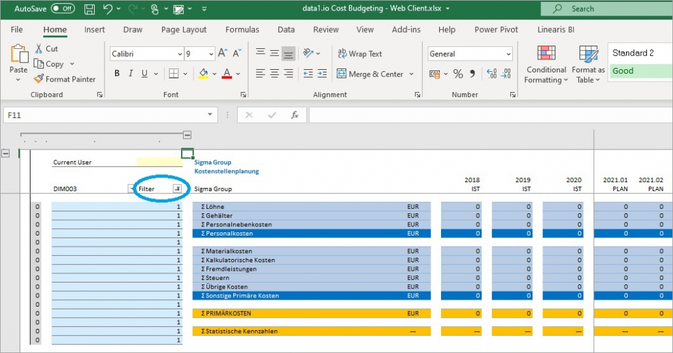Click the Name Box showing F11
This screenshot has width=673, height=353.
point(105,115)
